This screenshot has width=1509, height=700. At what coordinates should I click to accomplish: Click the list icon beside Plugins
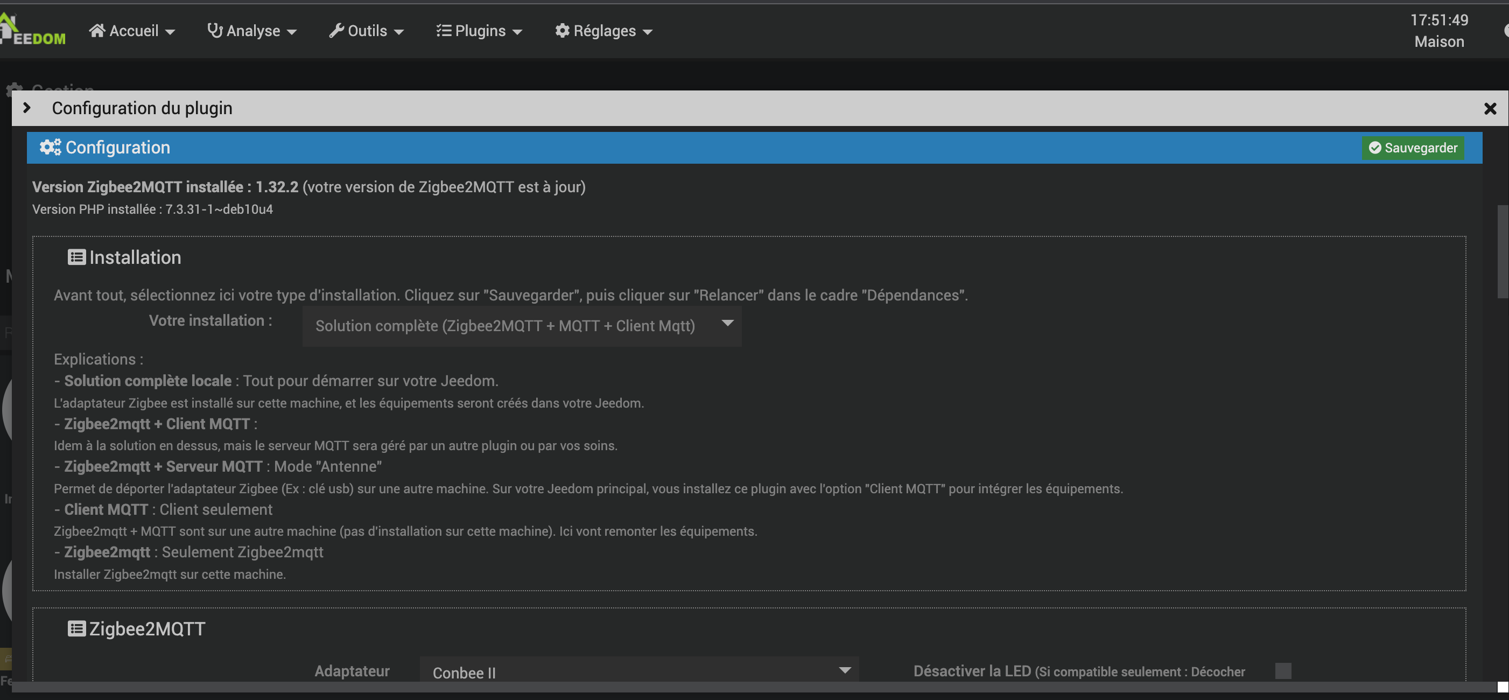coord(444,31)
